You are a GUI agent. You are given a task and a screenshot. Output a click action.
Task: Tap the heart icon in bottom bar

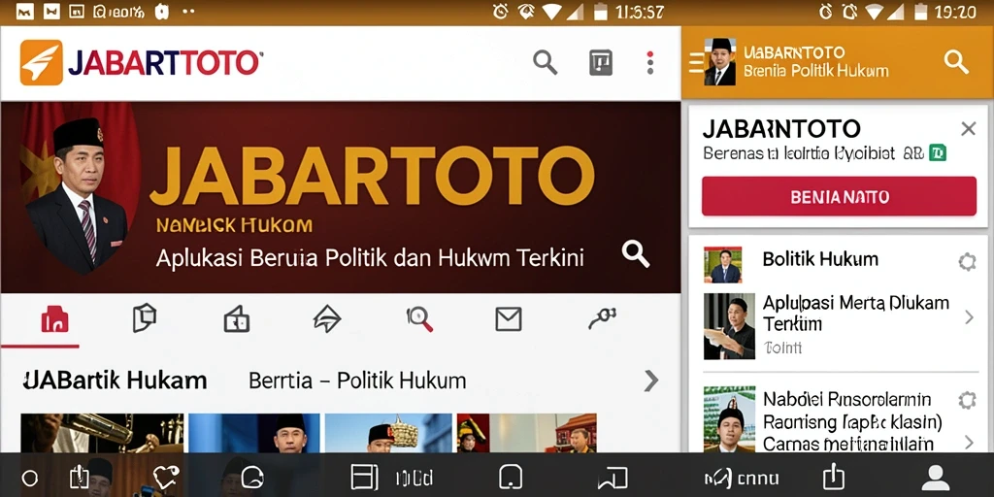click(166, 477)
